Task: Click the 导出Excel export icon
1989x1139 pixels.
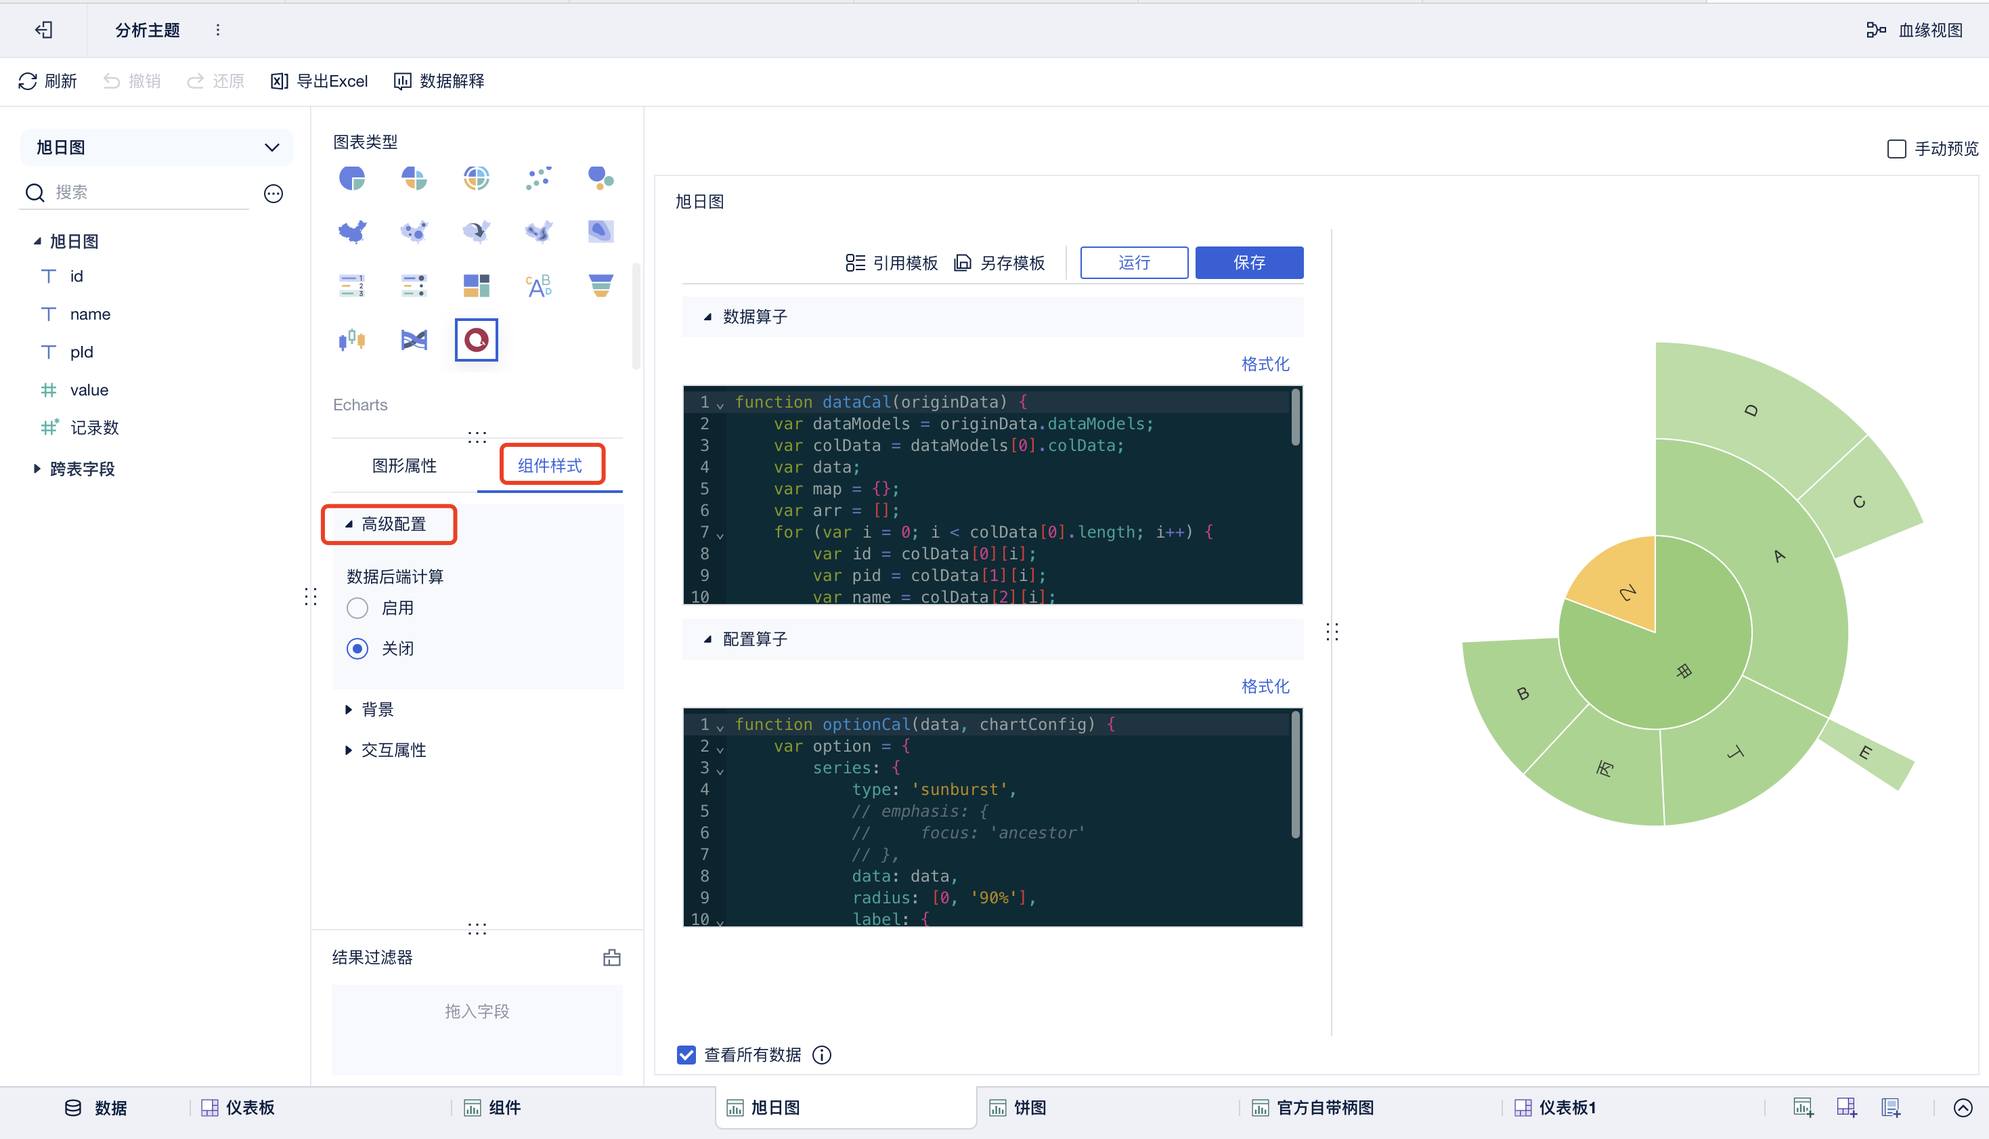Action: [279, 81]
